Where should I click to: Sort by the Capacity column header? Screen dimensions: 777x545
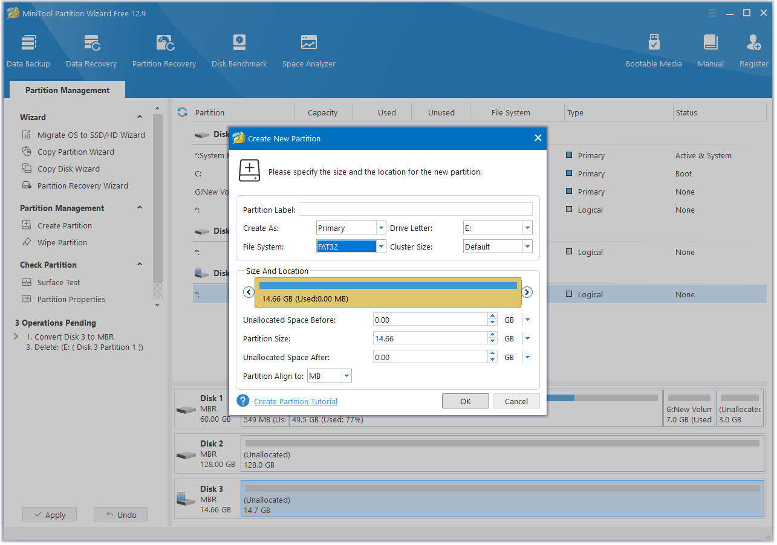pos(323,112)
